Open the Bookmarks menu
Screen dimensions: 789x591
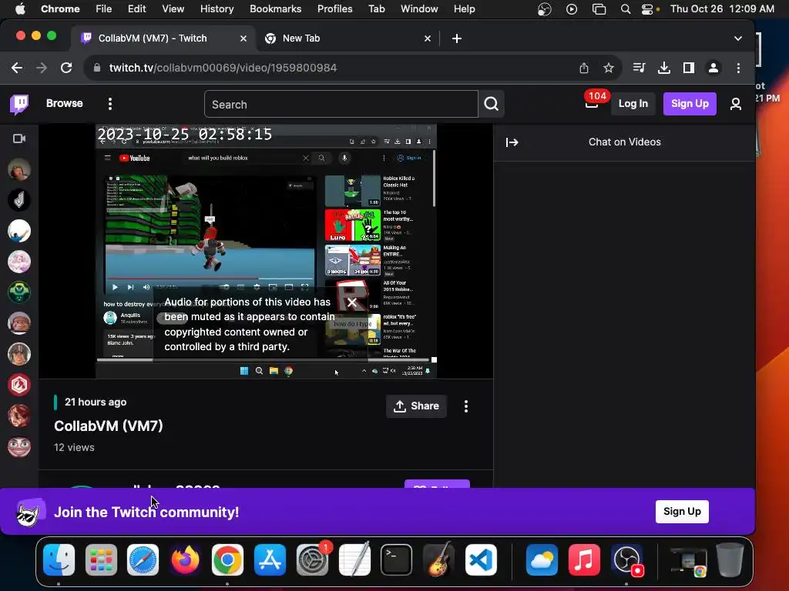275,9
